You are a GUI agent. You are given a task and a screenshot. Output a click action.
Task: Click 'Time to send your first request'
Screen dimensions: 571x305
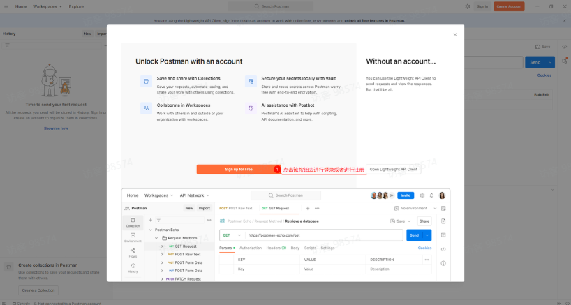(x=56, y=105)
